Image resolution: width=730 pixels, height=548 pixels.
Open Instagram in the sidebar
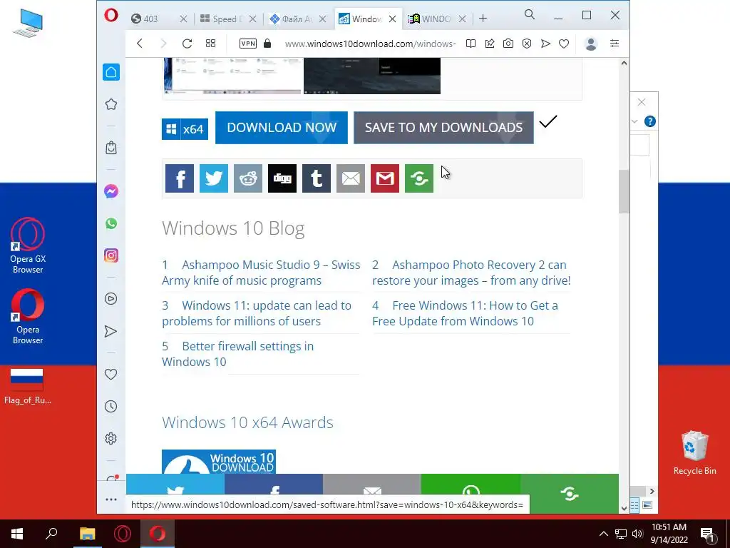tap(110, 255)
